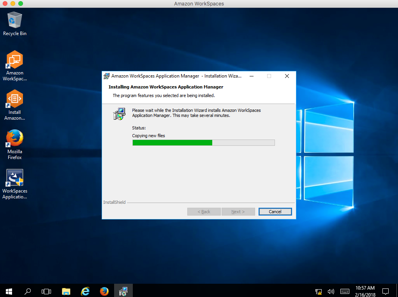Open File Explorer from the taskbar
Image resolution: width=398 pixels, height=297 pixels.
pos(66,291)
